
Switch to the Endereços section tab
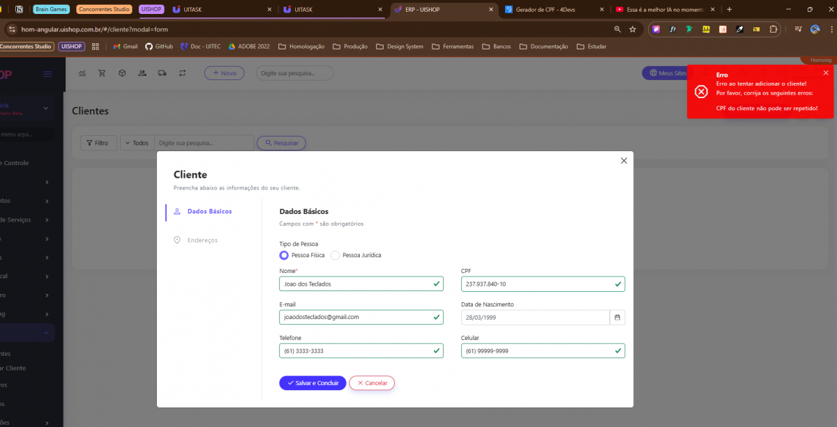(x=202, y=240)
